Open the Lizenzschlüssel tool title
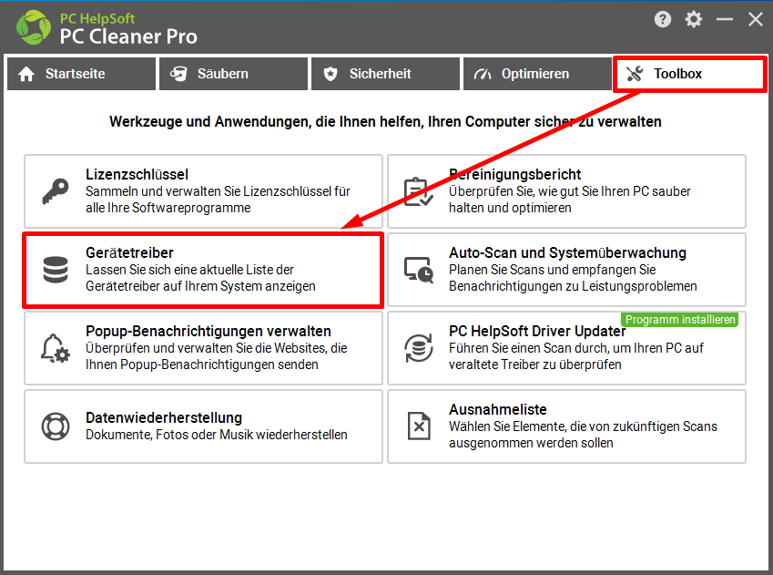Viewport: 773px width, 575px height. (137, 174)
